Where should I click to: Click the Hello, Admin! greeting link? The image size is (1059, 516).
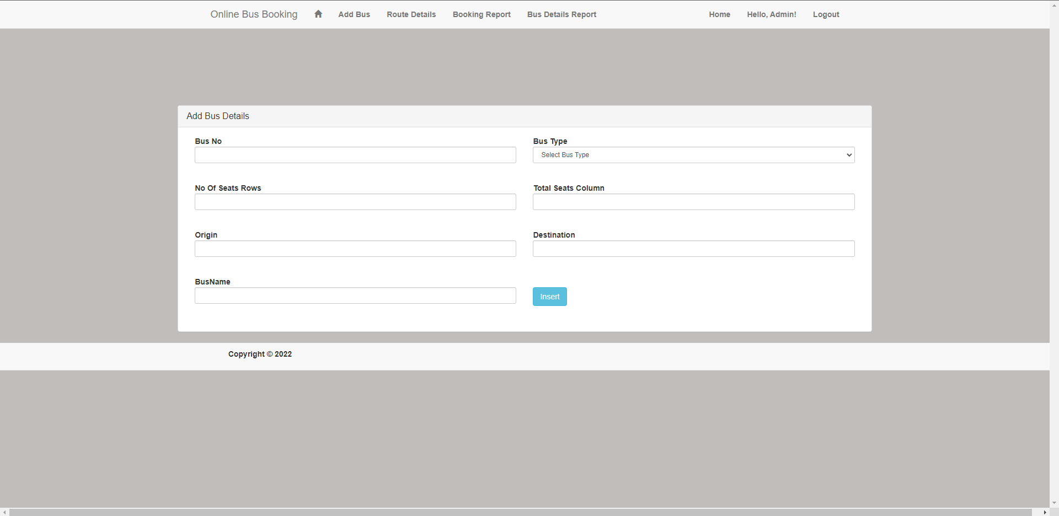(x=772, y=14)
